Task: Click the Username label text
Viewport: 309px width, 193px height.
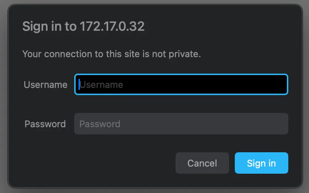Action: click(46, 85)
